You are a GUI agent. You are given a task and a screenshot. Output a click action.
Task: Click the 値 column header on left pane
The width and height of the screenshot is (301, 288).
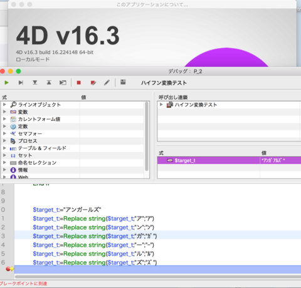[x=83, y=97]
